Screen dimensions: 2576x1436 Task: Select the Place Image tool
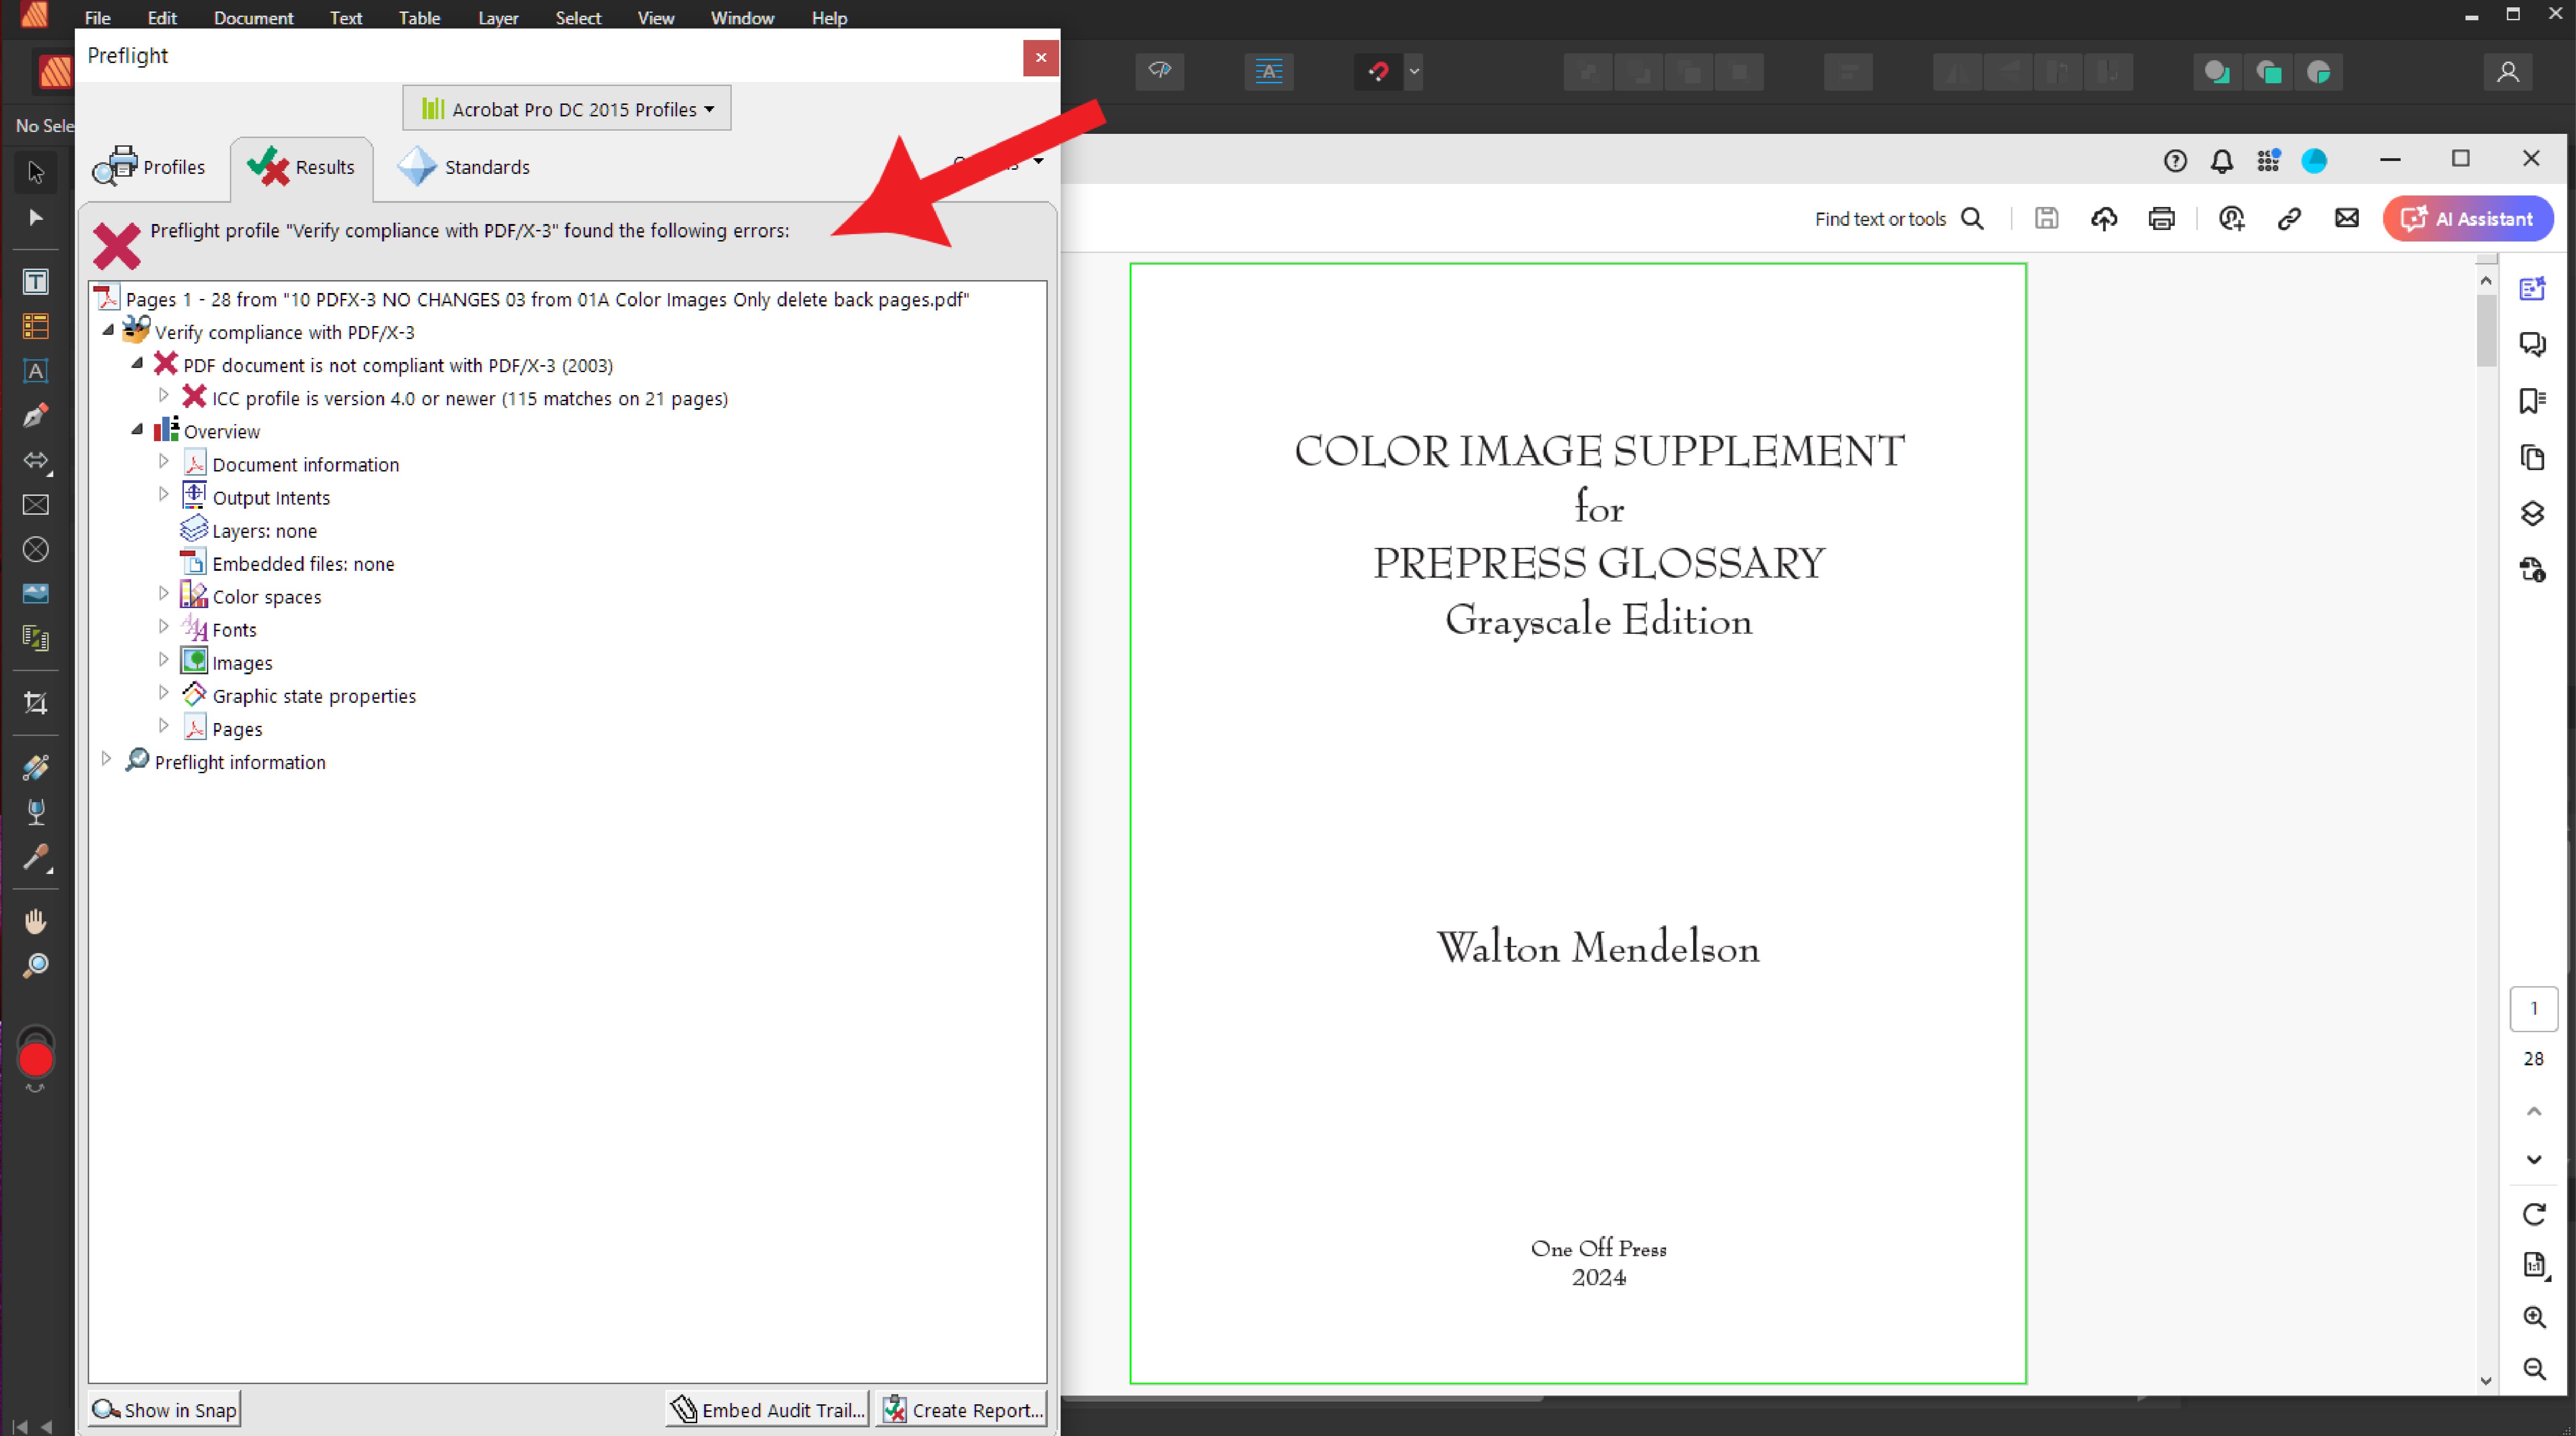point(36,593)
